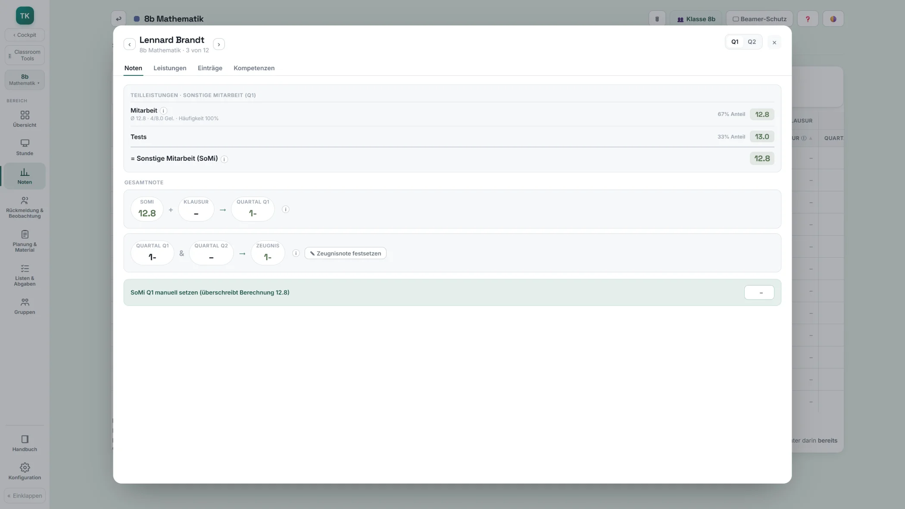This screenshot has height=509, width=905.
Task: Open Planung & Material in sidebar
Action: pyautogui.click(x=25, y=241)
